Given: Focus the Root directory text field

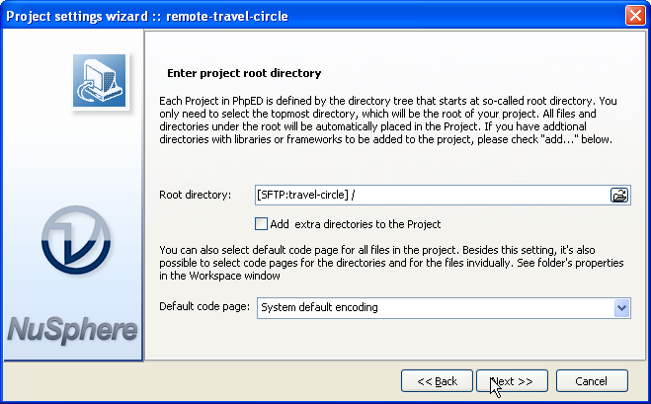Looking at the screenshot, I should [x=430, y=196].
